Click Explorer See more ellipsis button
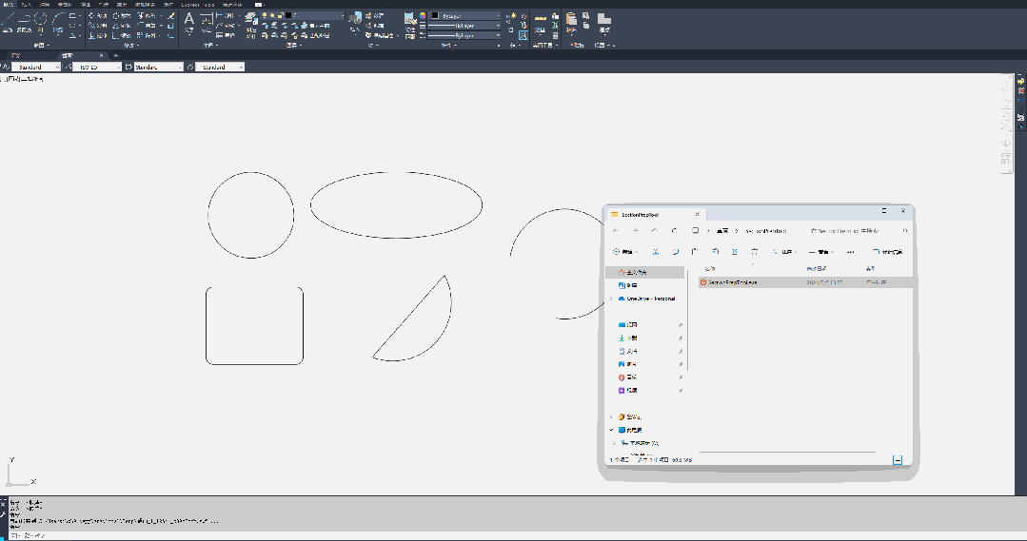 pos(850,252)
